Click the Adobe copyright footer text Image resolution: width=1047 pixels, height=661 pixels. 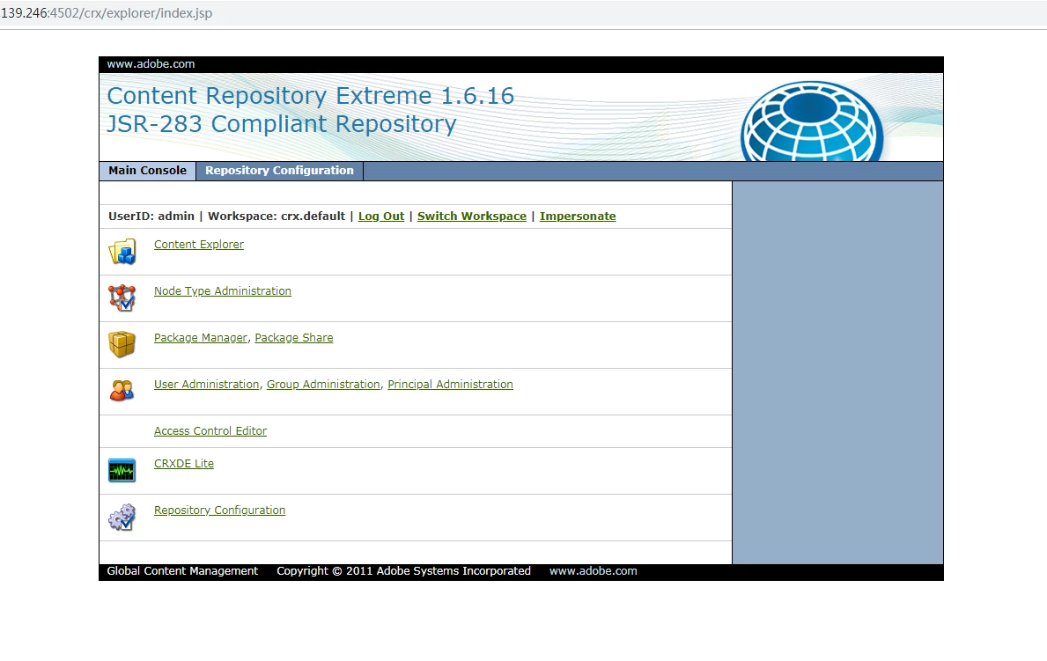point(403,571)
